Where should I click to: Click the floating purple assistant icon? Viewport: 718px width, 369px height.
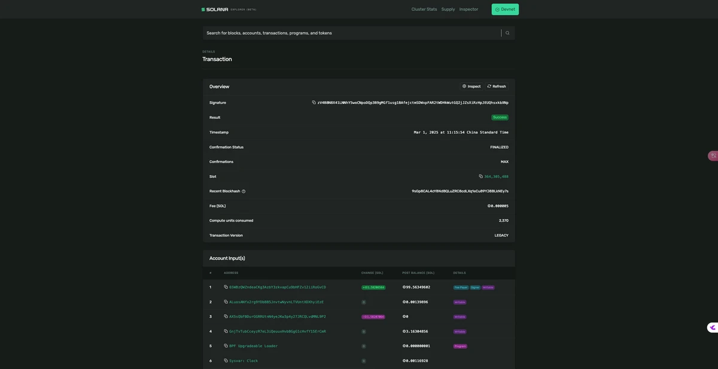(712, 328)
